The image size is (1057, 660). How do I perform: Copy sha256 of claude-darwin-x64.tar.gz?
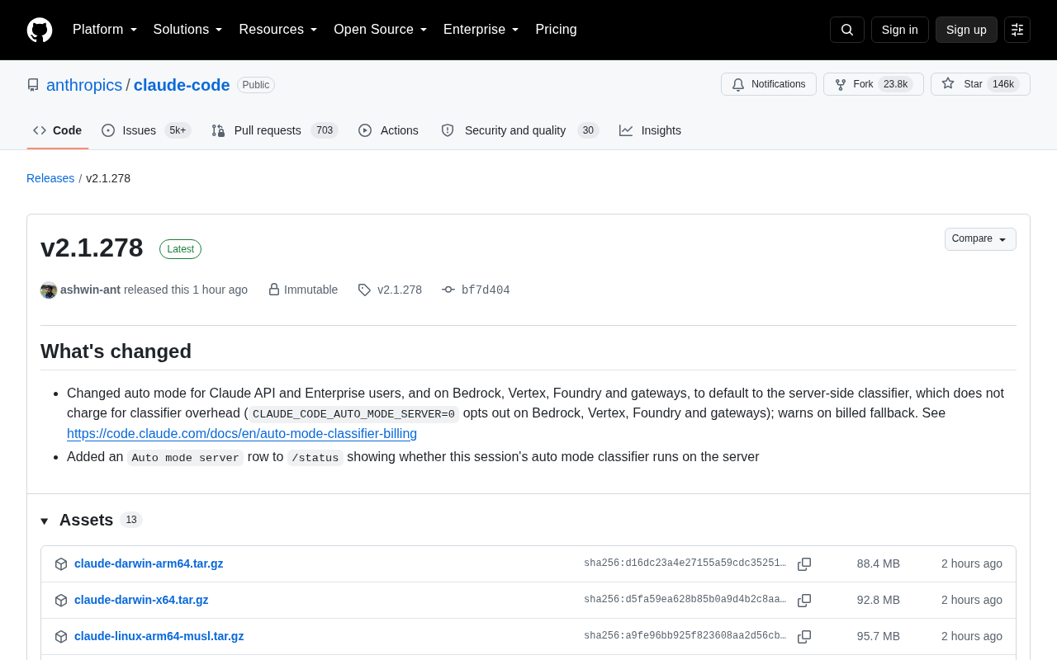[x=804, y=601]
